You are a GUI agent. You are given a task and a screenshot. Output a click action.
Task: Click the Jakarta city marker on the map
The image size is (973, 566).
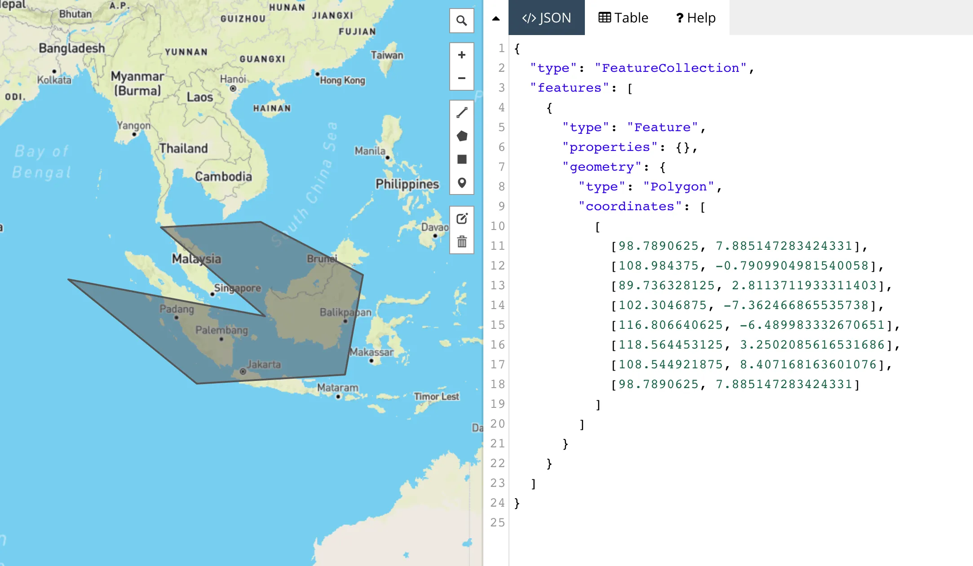tap(243, 371)
